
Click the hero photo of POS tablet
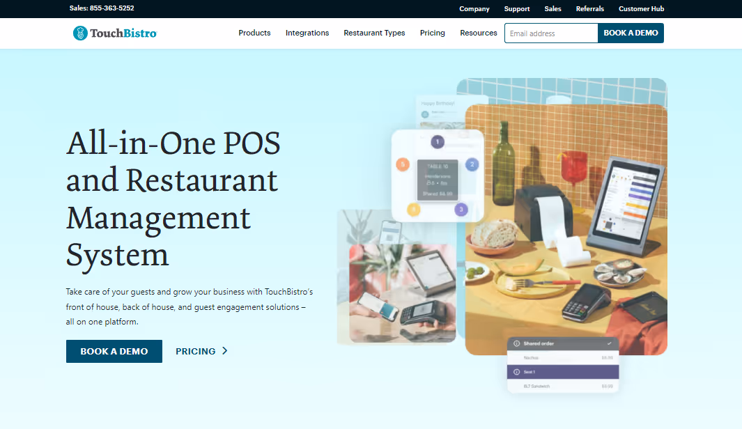(566, 229)
